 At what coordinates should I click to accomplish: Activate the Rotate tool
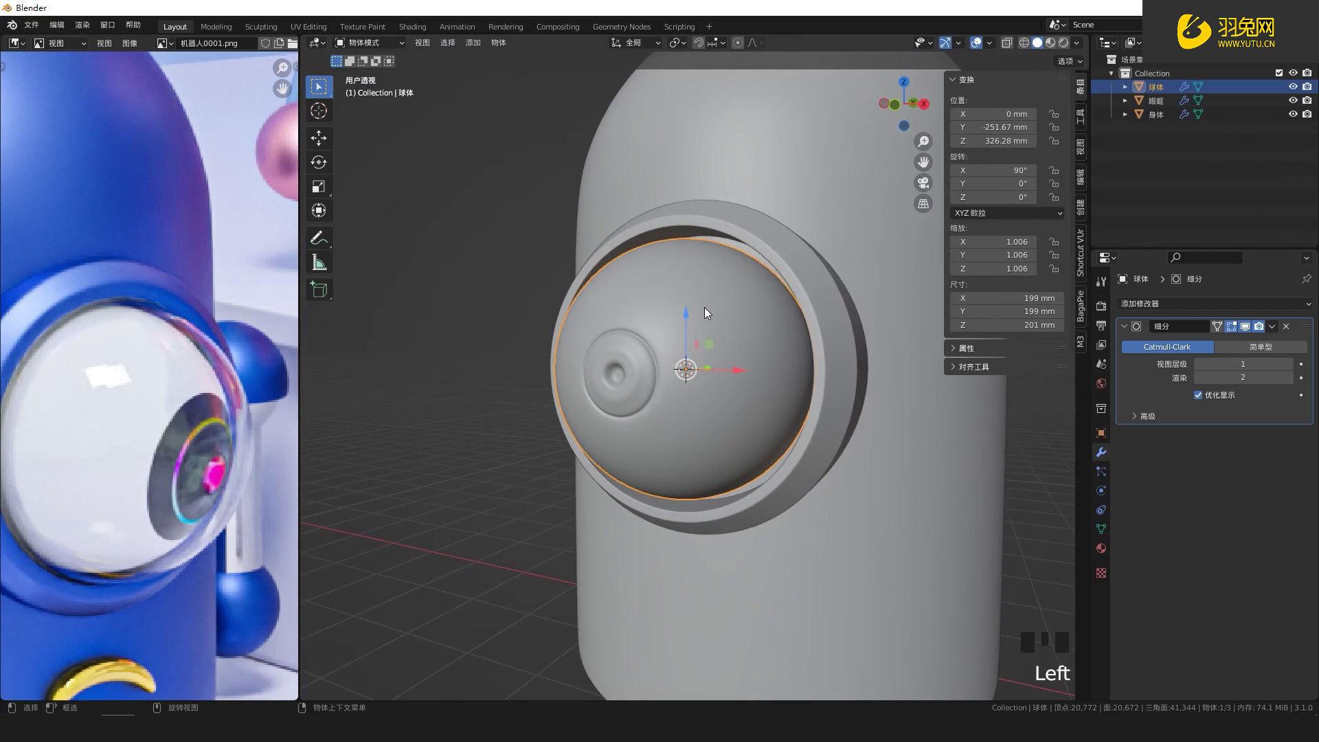319,162
